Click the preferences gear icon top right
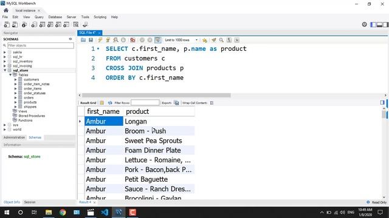 tap(364, 24)
